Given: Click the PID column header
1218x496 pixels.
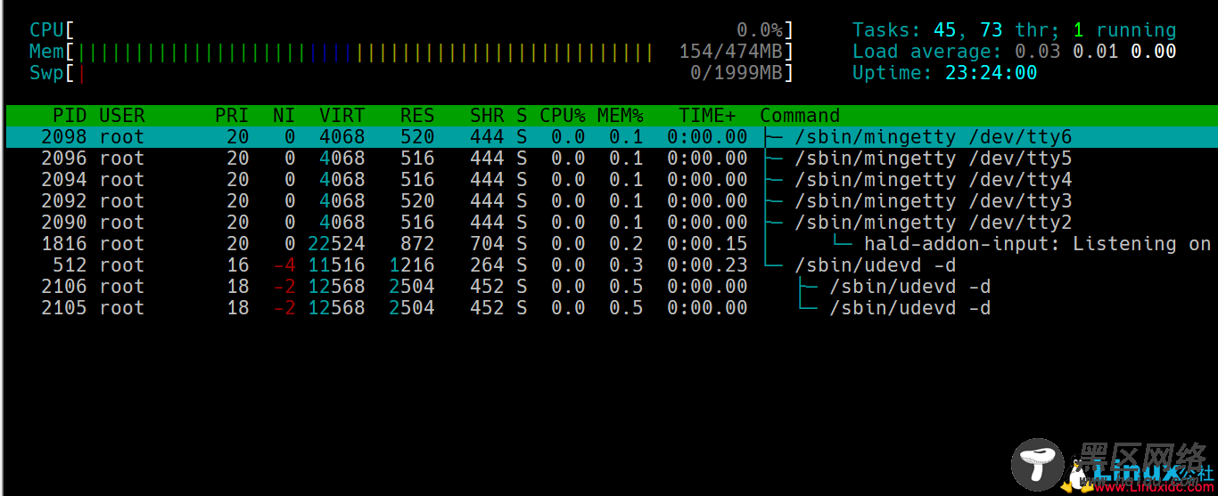Looking at the screenshot, I should tap(70, 116).
